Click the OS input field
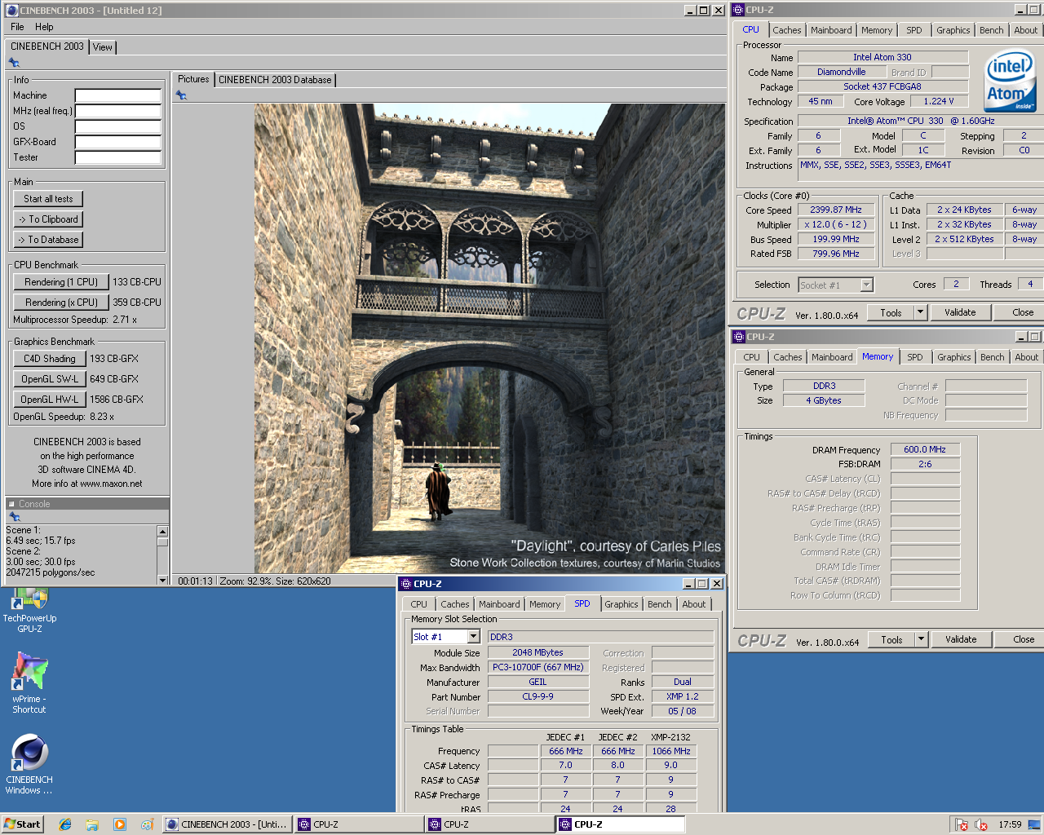The image size is (1044, 835). click(118, 126)
